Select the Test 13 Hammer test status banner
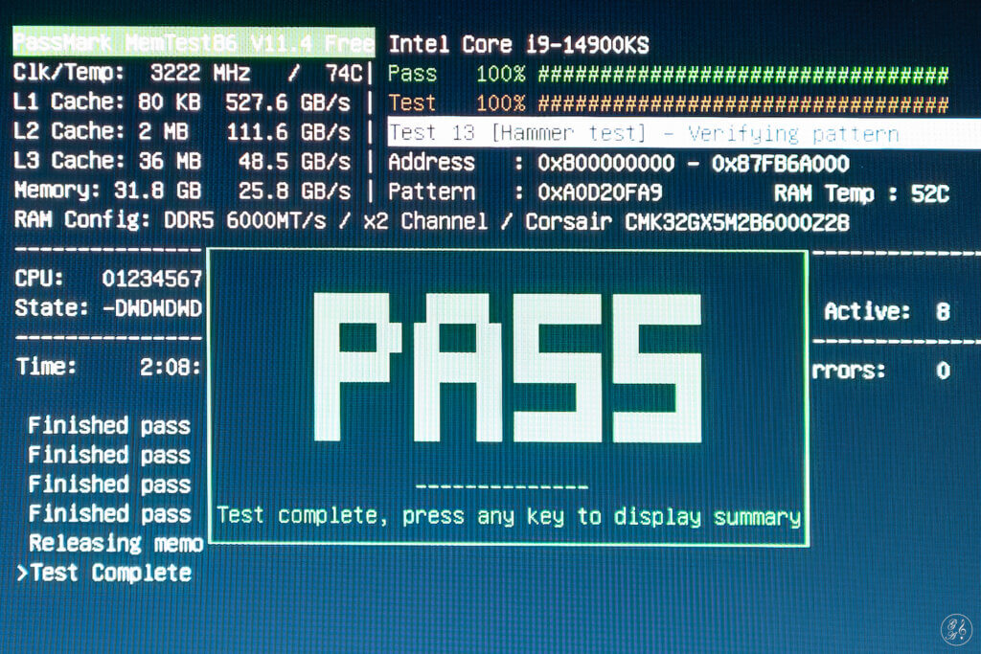Viewport: 981px width, 654px height. tap(684, 132)
